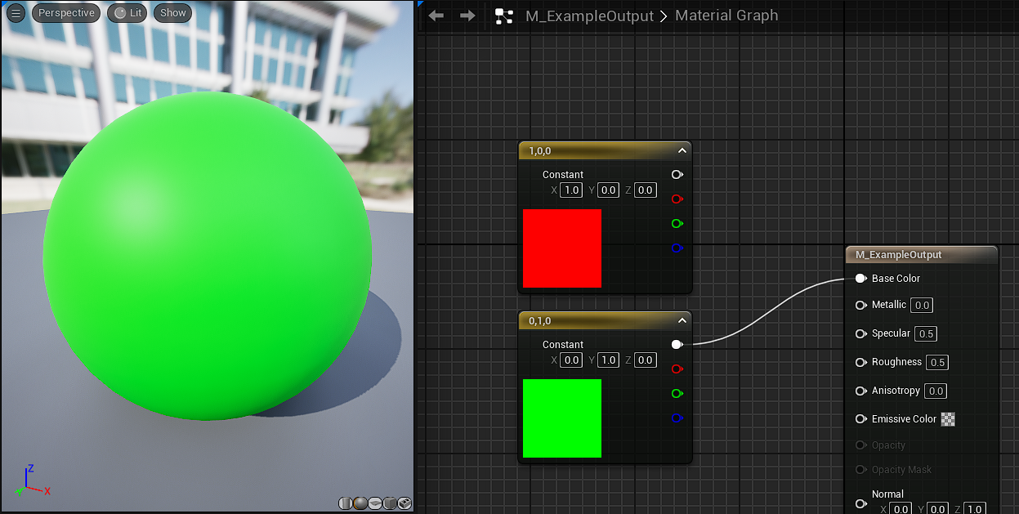
Task: Click the Metallic input pin
Action: click(x=860, y=305)
